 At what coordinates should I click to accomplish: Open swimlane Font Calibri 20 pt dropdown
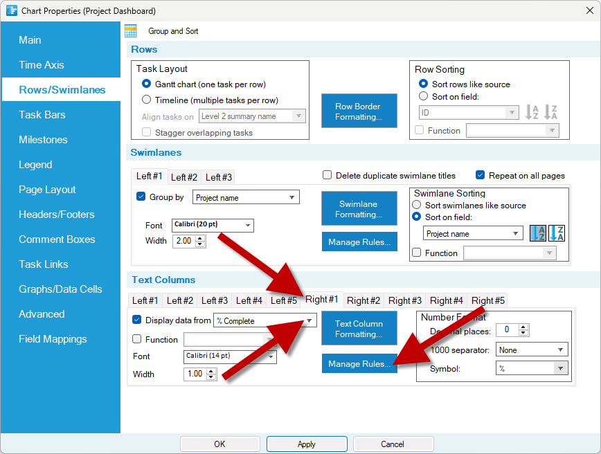coord(213,225)
